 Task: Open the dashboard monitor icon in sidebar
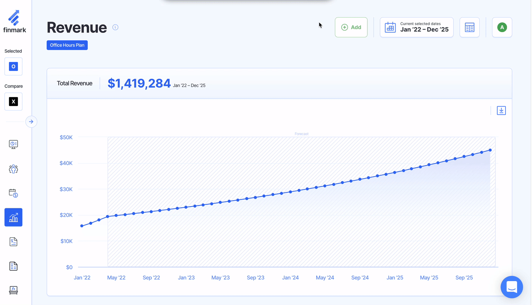click(13, 144)
